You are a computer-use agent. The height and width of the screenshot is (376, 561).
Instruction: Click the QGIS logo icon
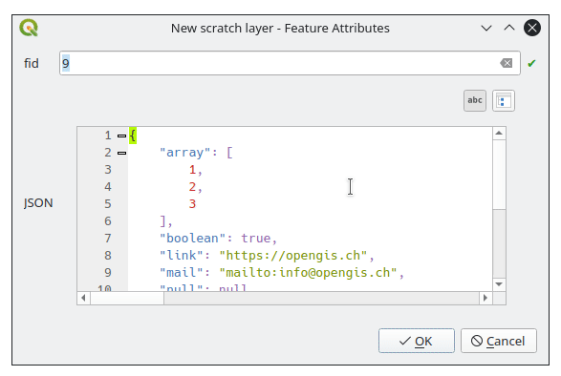click(29, 28)
